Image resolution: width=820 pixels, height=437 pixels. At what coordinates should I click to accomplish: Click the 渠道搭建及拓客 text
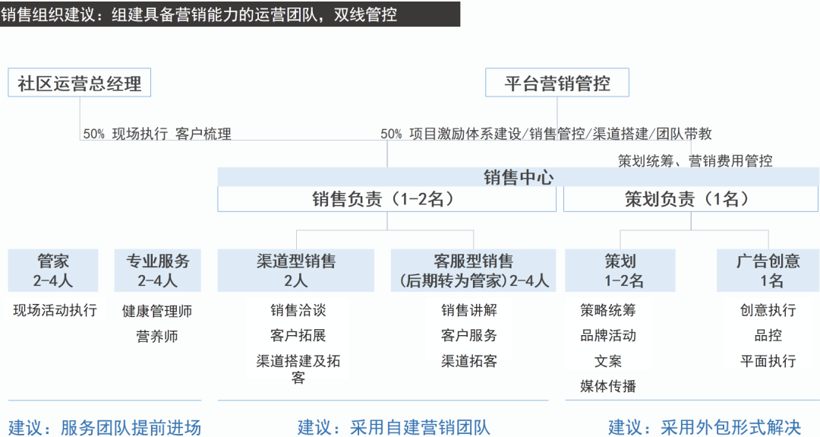(x=298, y=369)
